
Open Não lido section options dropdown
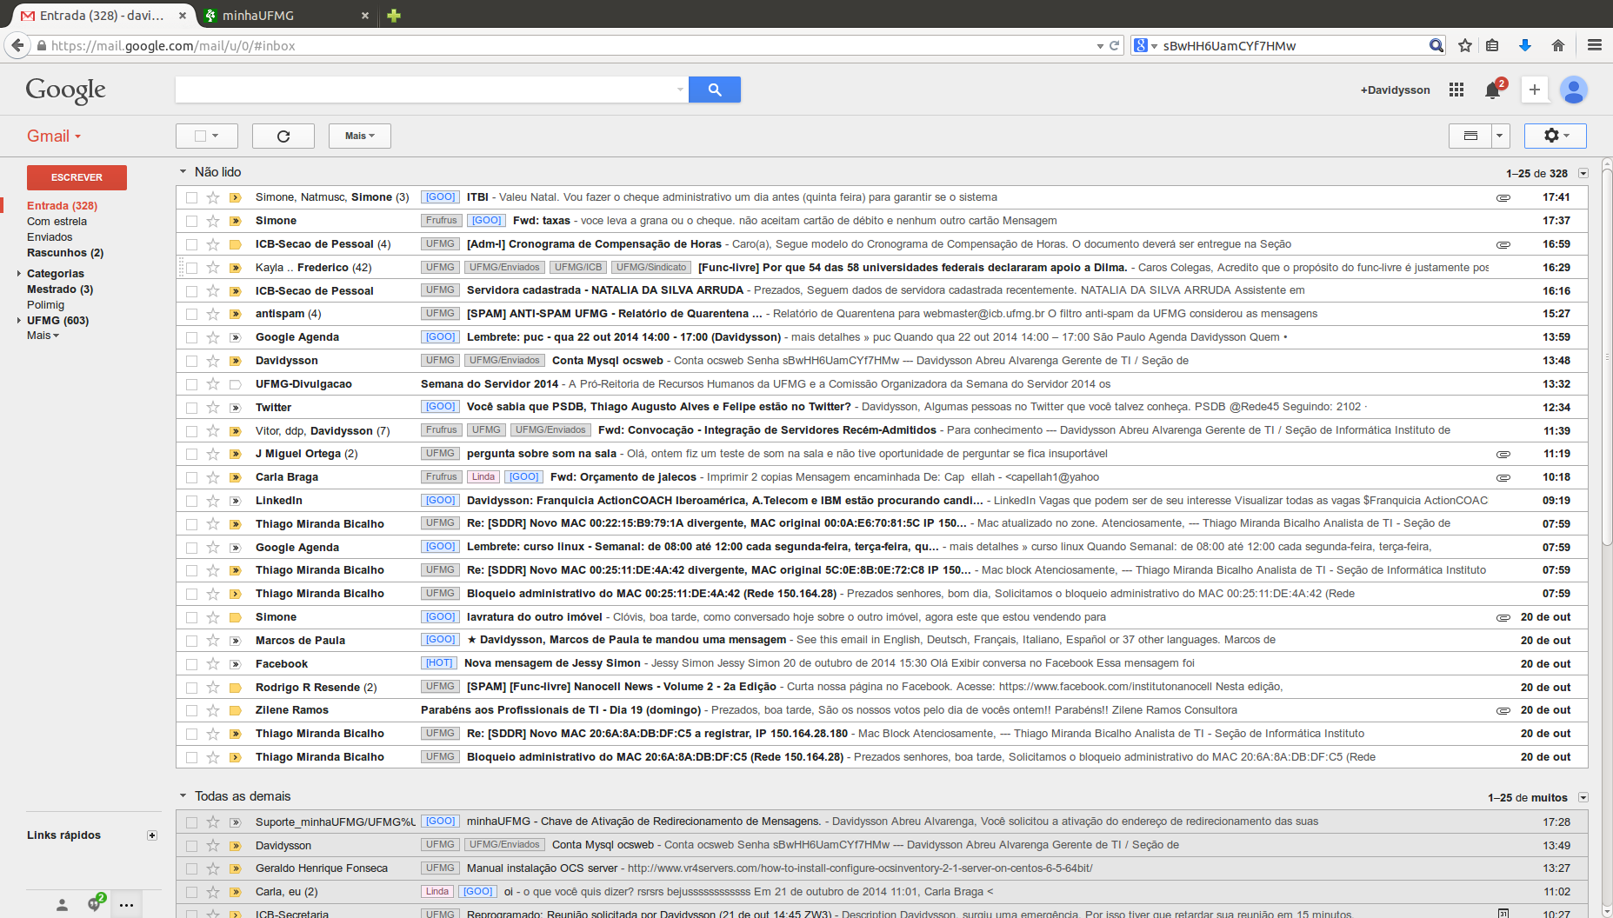click(1583, 174)
